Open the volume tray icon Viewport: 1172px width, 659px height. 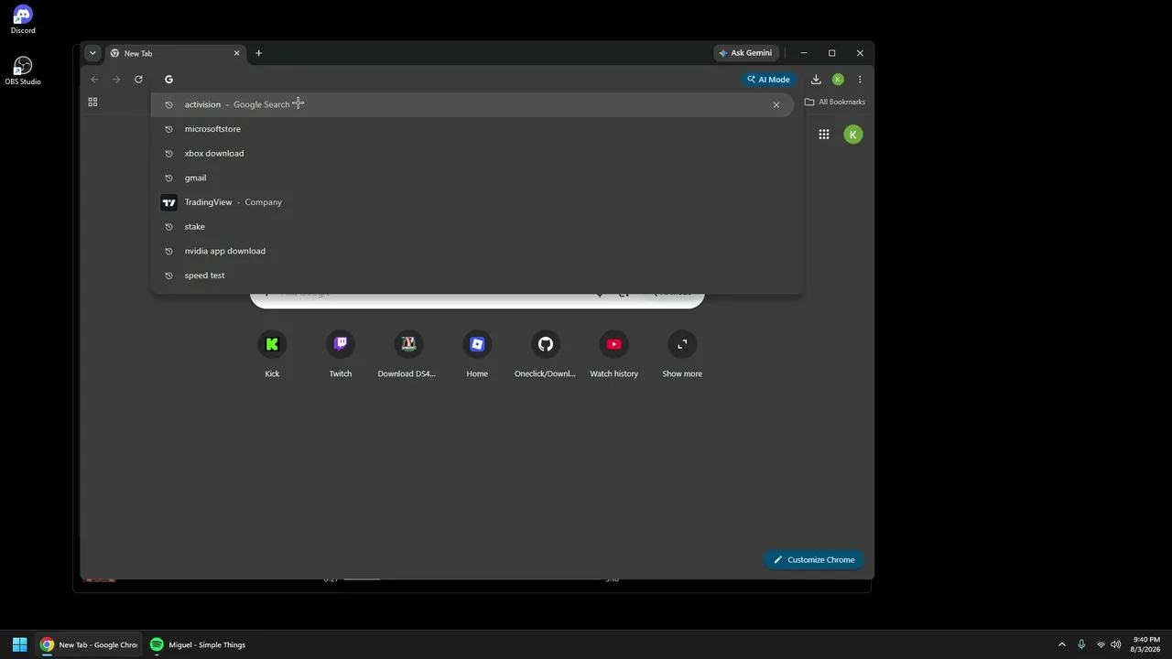point(1115,644)
